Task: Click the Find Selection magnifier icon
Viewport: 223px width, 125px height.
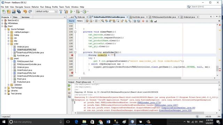Action: [102, 21]
